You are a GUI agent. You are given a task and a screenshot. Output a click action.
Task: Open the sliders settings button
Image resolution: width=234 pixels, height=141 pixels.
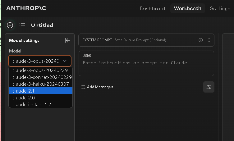click(209, 87)
